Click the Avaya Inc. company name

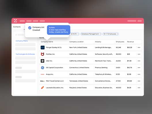point(50,74)
